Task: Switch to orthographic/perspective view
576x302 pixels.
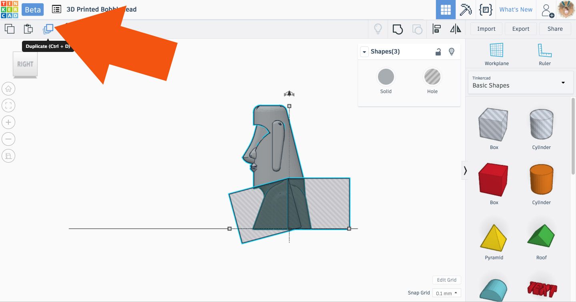Action: [x=8, y=156]
